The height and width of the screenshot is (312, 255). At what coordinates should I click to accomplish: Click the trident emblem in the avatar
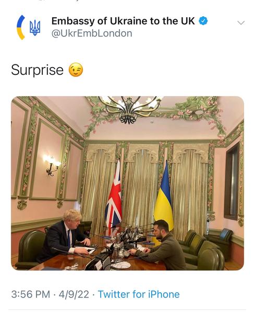point(35,28)
